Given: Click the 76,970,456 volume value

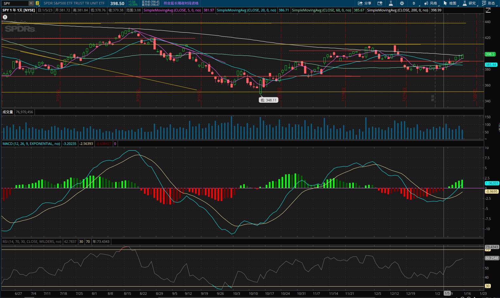Looking at the screenshot, I should pyautogui.click(x=24, y=112).
